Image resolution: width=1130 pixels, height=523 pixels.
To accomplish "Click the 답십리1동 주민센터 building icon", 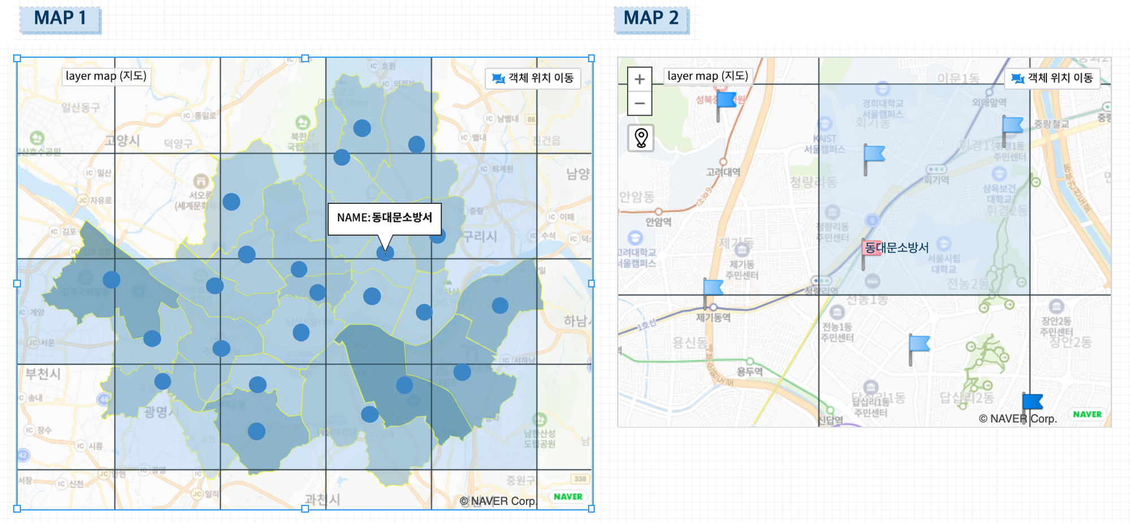I will coord(871,387).
